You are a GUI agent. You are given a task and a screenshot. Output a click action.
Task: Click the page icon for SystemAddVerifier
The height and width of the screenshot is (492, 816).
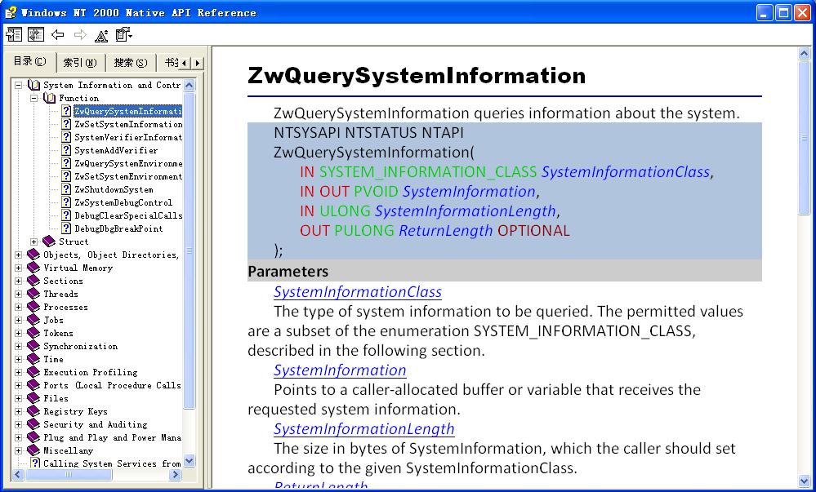[66, 150]
